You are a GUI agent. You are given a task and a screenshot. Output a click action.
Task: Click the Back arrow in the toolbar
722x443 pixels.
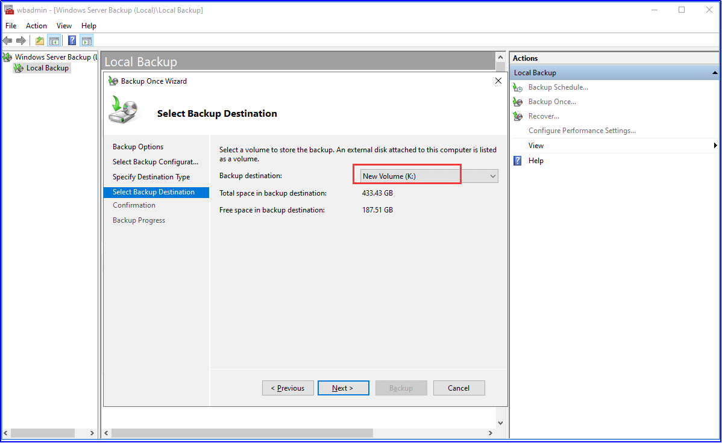point(7,40)
